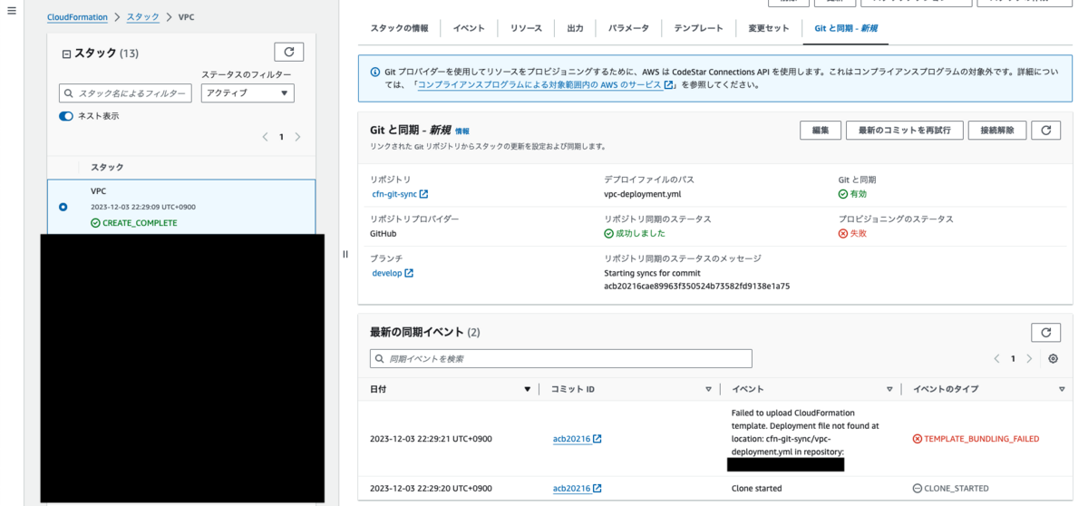Switch to the Events tab
The image size is (1088, 506).
click(x=470, y=28)
